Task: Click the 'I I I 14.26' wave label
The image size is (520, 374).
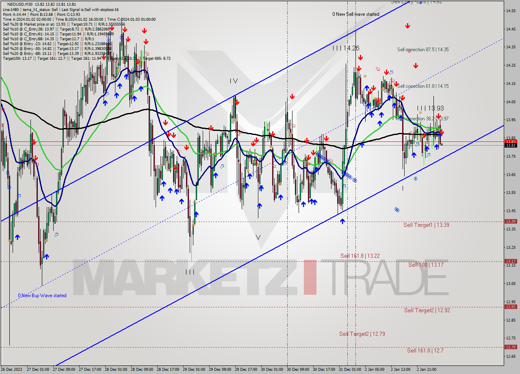Action: tap(346, 48)
